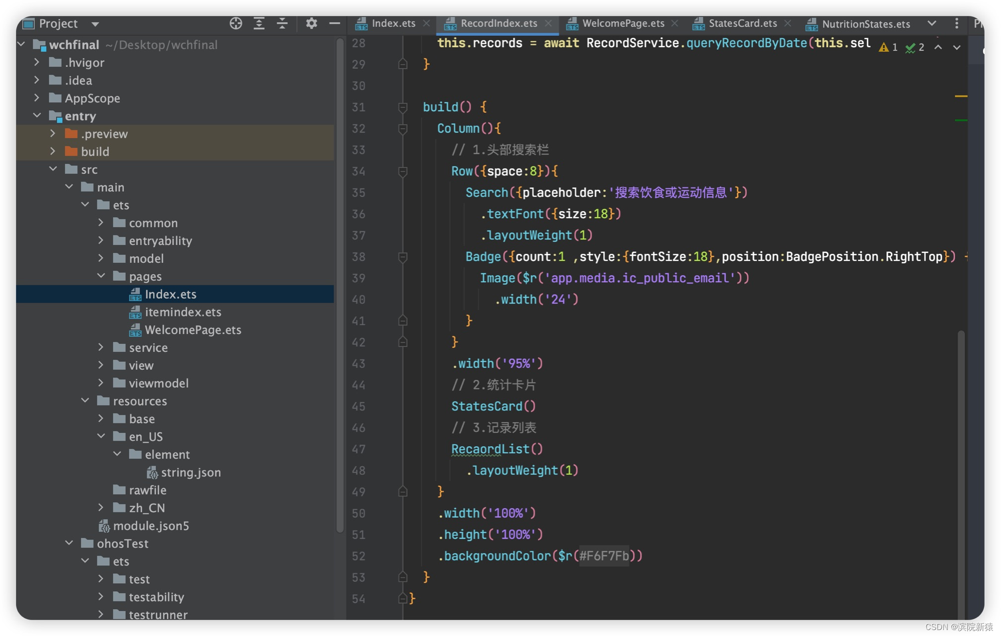Click fold end marker at line 29

(x=403, y=64)
